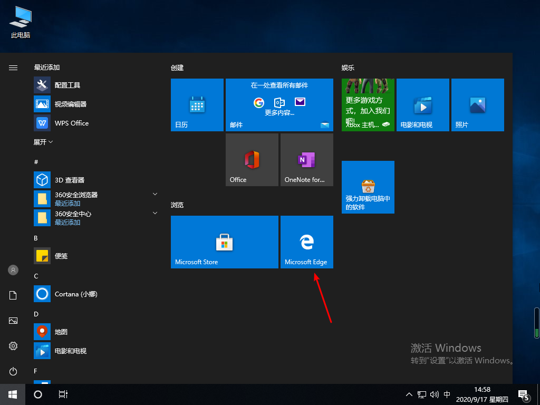Open the 电影和电视 tile

[422, 104]
